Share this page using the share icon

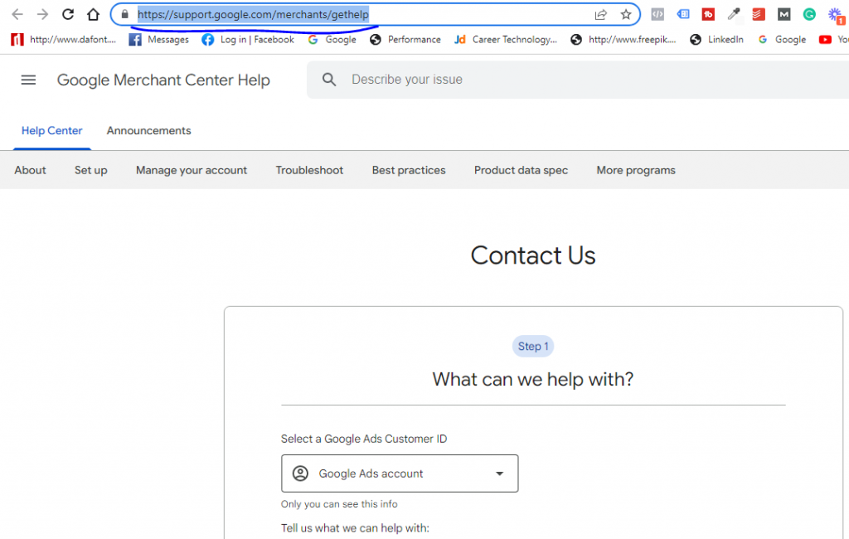click(x=601, y=15)
